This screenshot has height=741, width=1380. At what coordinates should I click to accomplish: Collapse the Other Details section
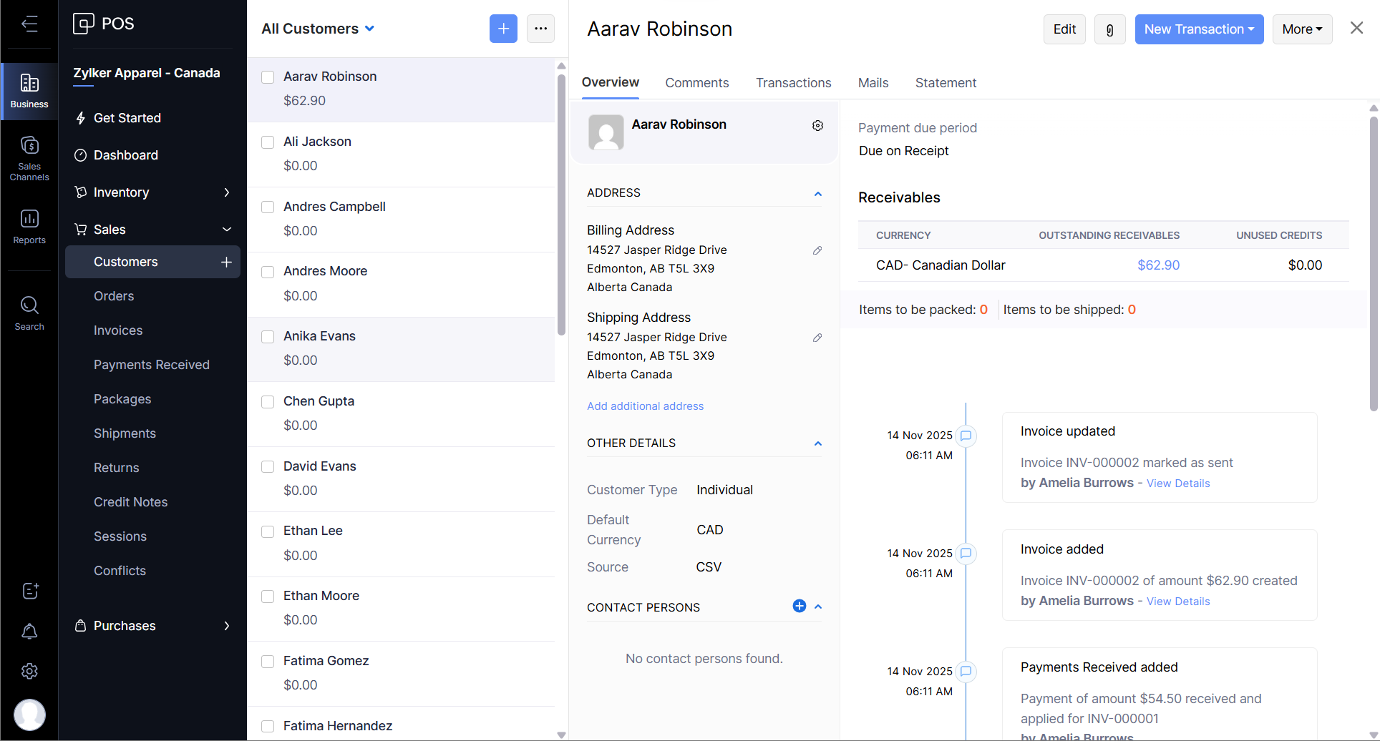[x=818, y=443]
